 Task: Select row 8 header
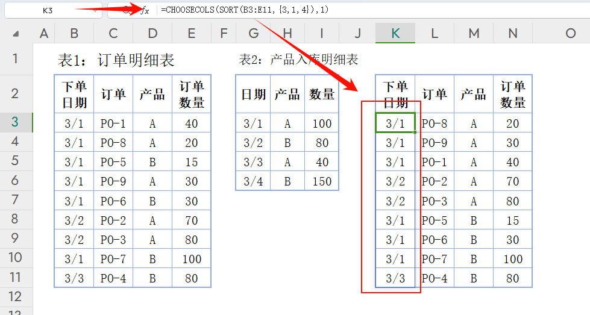[x=16, y=219]
